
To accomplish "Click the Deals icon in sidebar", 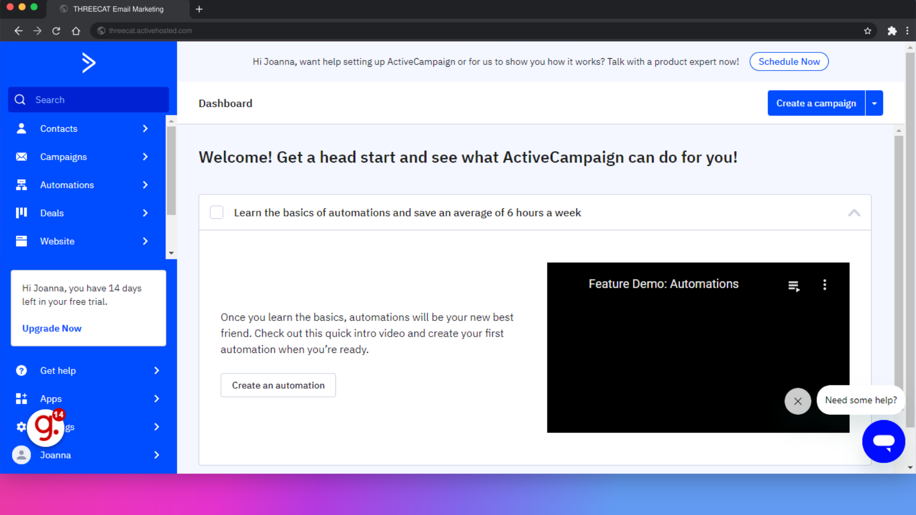I will (21, 213).
